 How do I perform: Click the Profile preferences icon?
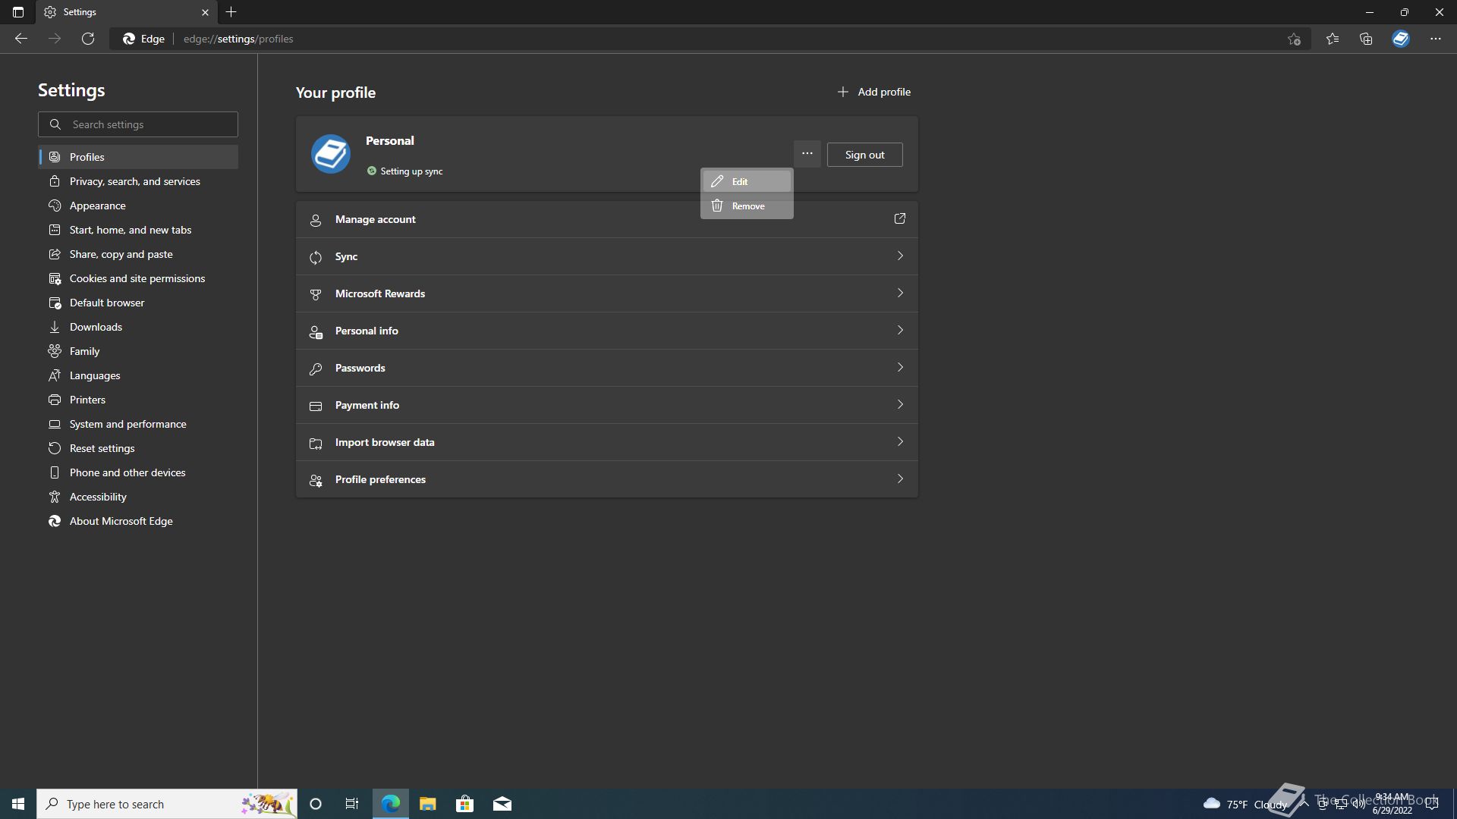coord(316,480)
